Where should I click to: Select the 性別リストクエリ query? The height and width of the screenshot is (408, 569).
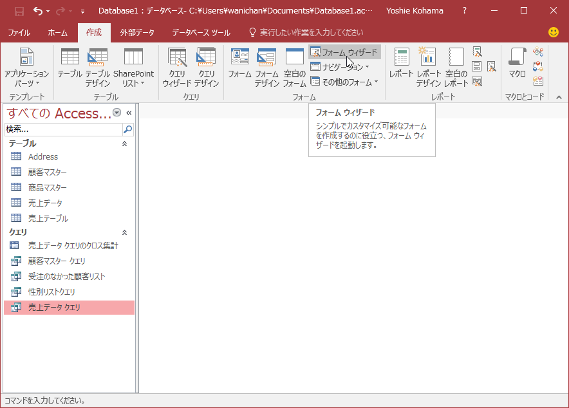coord(69,292)
